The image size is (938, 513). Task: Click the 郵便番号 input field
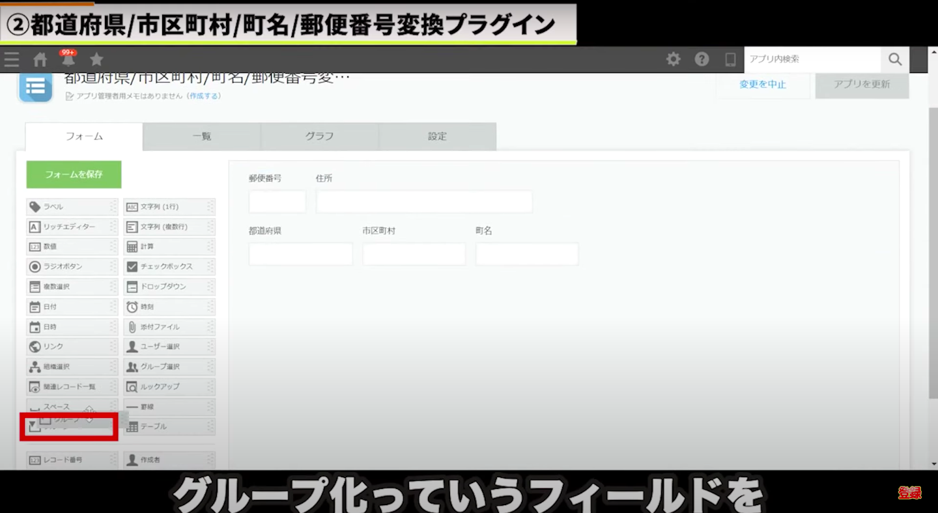click(277, 202)
